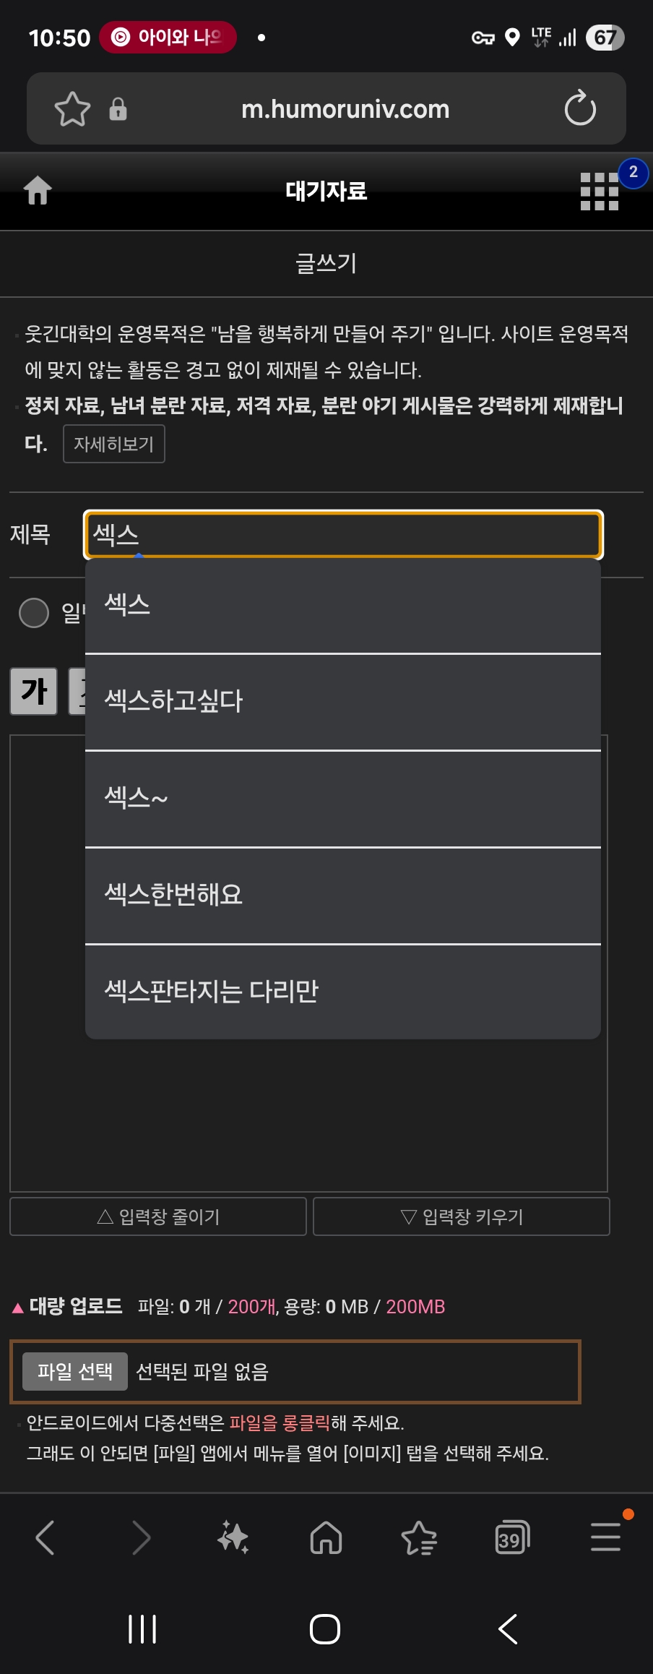Screen dimensions: 653x1674
Task: Tap the m.humoruniv.com address bar
Action: pos(345,109)
